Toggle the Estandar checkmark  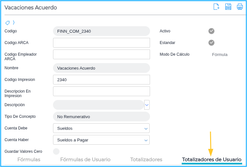[x=211, y=43]
